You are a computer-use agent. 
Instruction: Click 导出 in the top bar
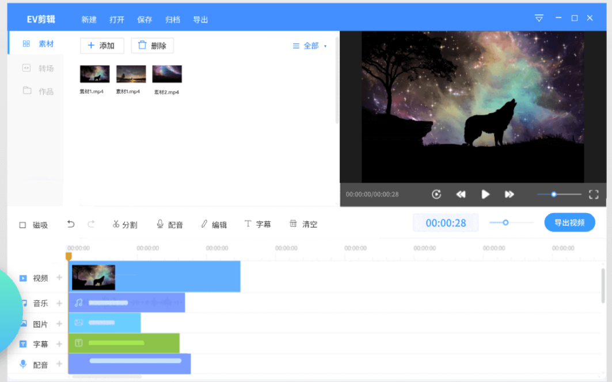200,20
